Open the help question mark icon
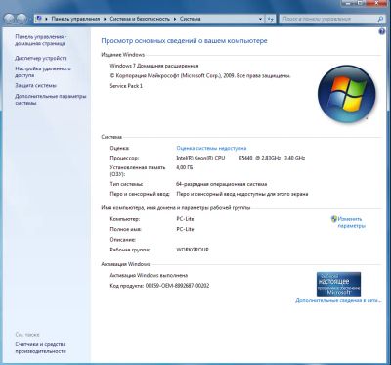391x365 pixels. 382,32
